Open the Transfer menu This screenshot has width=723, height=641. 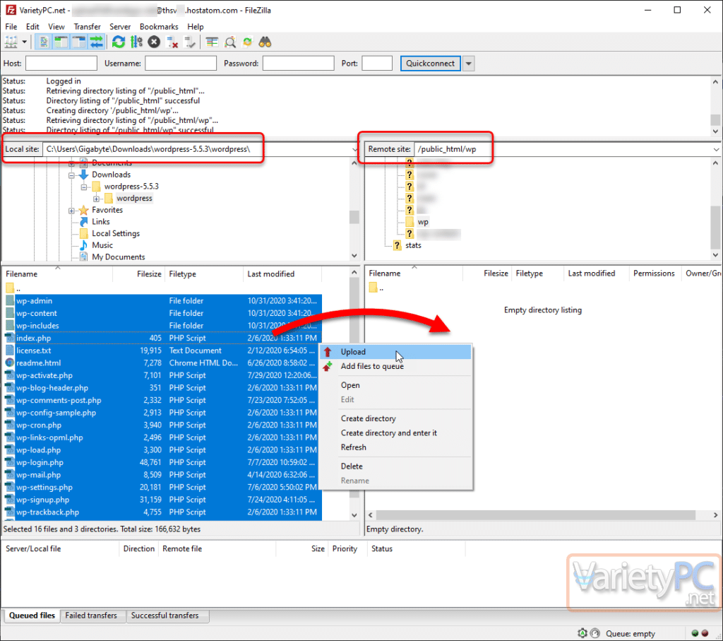(x=87, y=26)
